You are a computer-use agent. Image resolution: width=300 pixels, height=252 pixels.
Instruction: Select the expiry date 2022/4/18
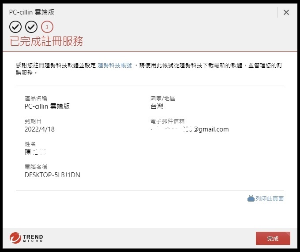40,129
